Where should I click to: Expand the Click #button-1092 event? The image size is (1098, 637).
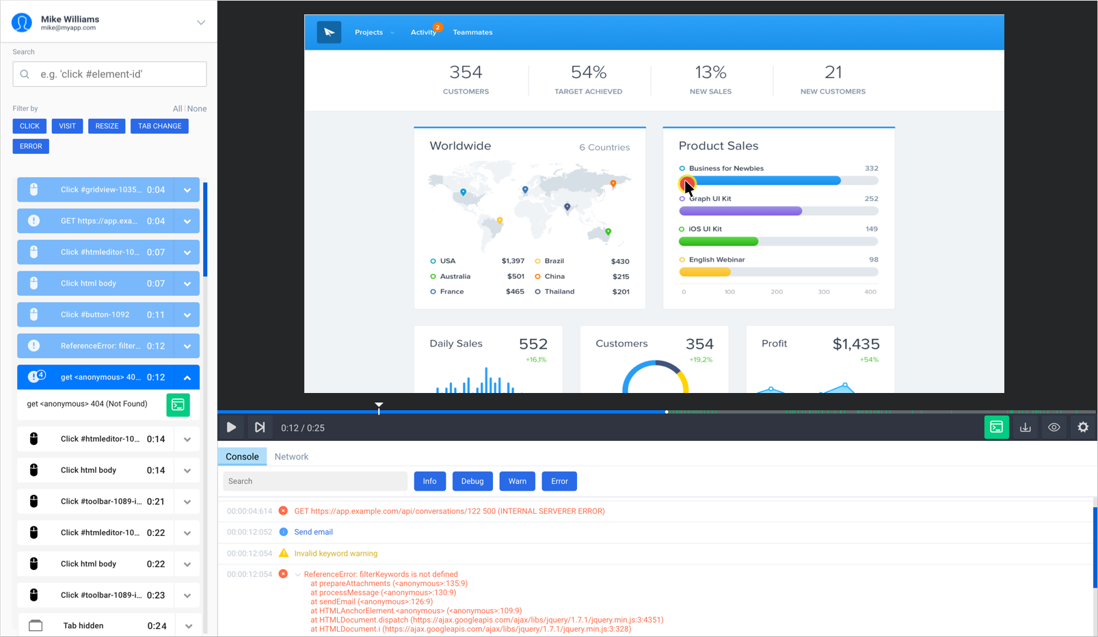[187, 315]
